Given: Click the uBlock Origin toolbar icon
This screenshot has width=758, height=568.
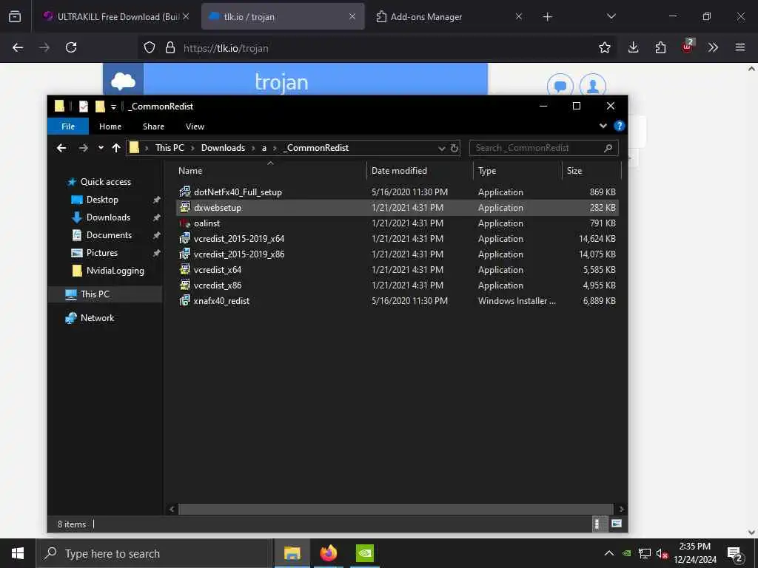Looking at the screenshot, I should coord(688,47).
